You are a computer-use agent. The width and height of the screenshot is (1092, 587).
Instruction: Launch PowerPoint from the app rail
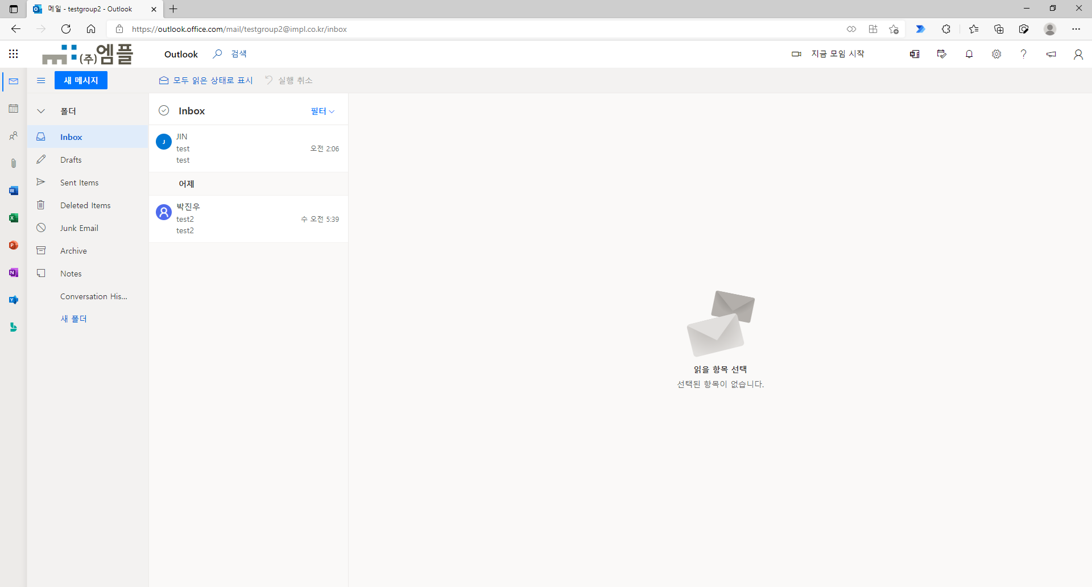(14, 245)
